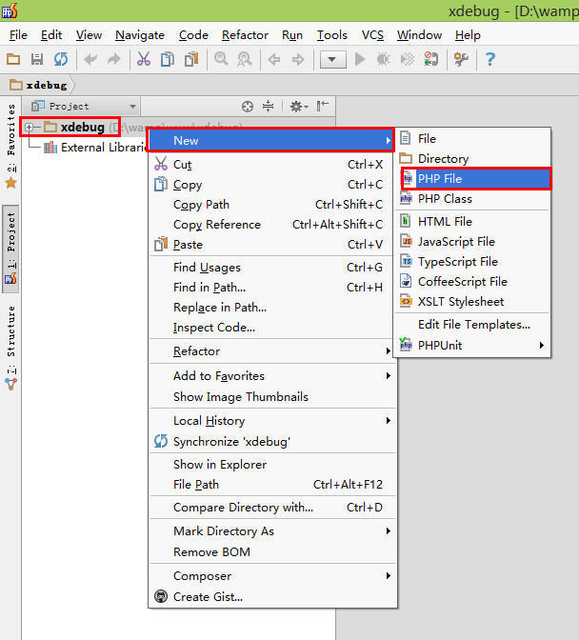Choose HTML File in the New submenu
Viewport: 579px width, 640px height.
(472, 222)
